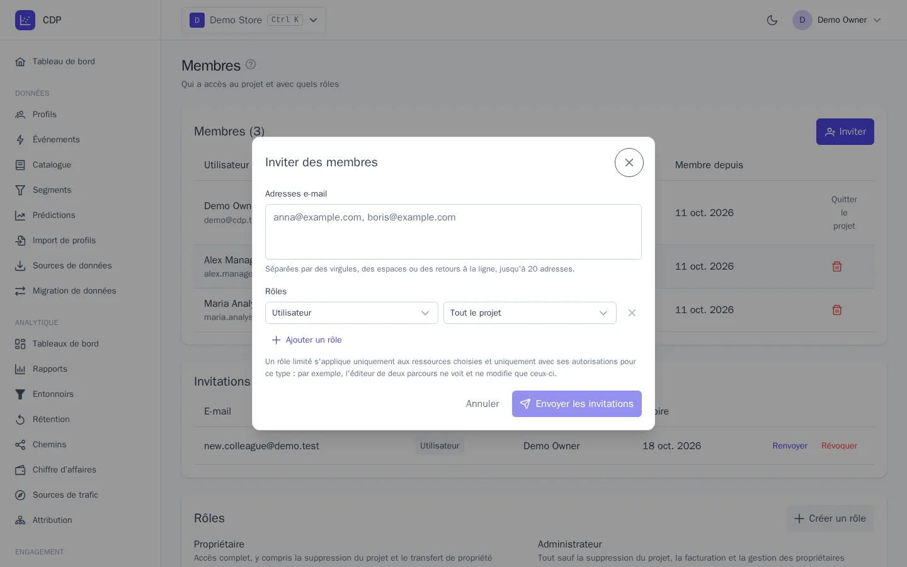
Task: Open Rétention page
Action: pyautogui.click(x=80, y=420)
